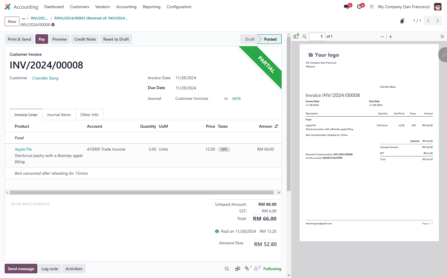Open customer Chandler Bang link
This screenshot has width=447, height=278.
(45, 78)
